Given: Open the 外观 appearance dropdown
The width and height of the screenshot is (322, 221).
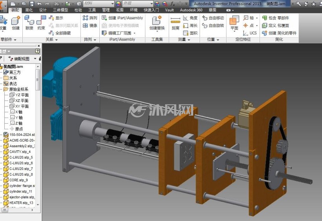Looking at the screenshot, I should click(x=138, y=4).
